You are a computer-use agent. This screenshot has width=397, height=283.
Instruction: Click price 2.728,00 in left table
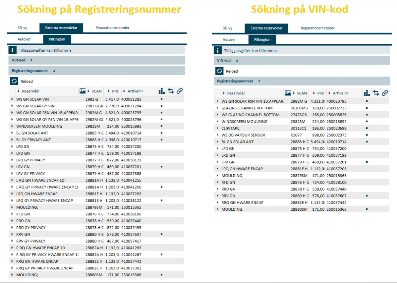112,106
